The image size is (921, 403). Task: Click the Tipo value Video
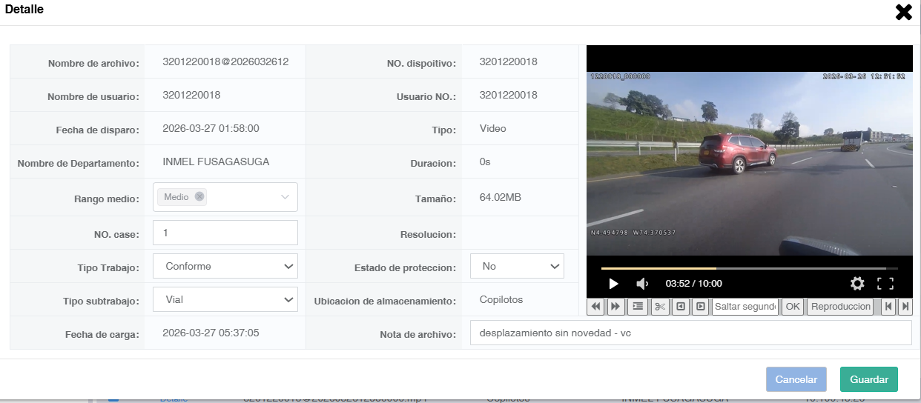(x=493, y=128)
